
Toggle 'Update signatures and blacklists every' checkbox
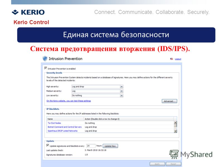click(48, 145)
